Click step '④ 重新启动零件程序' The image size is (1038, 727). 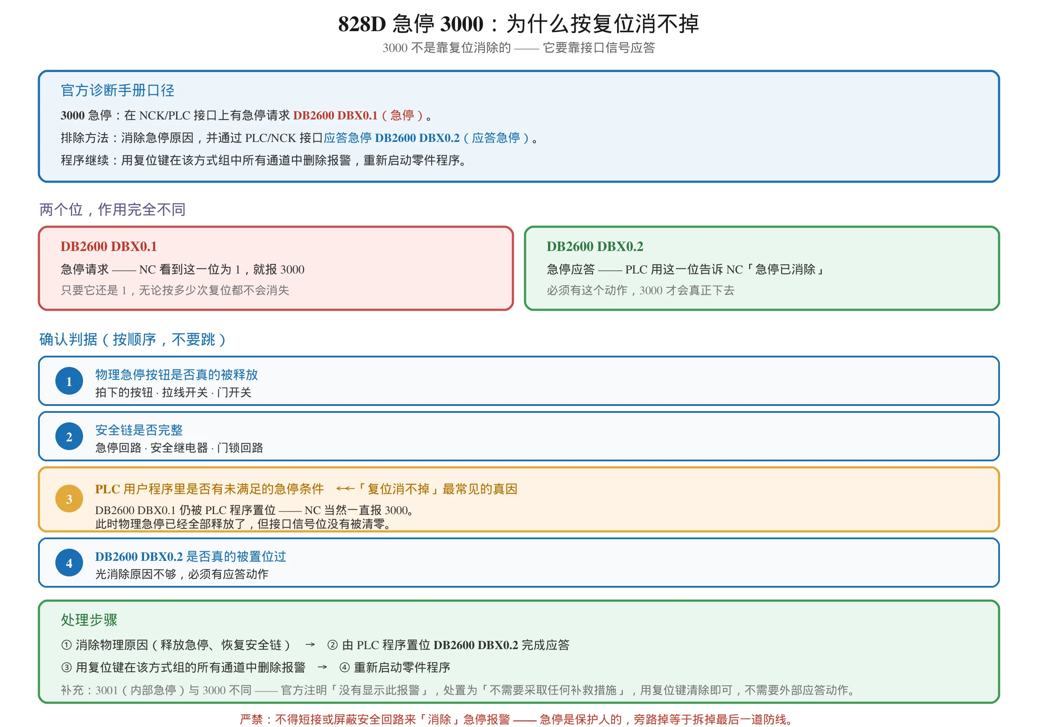pyautogui.click(x=395, y=668)
